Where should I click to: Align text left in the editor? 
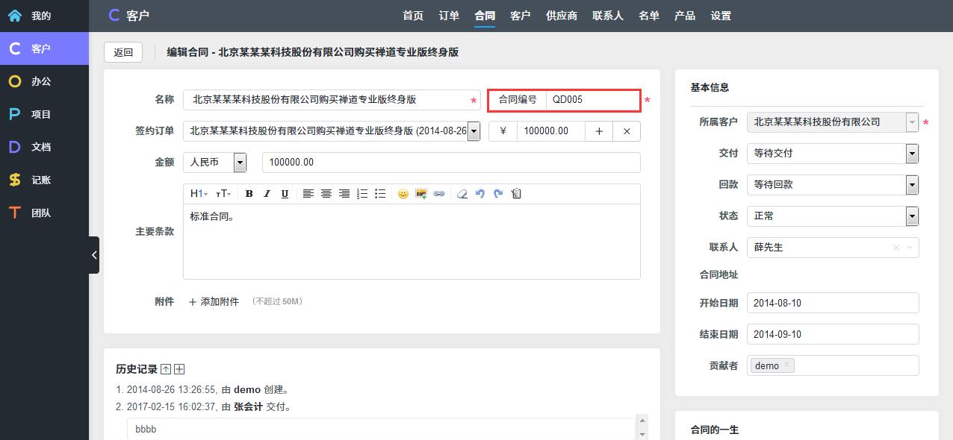(x=308, y=194)
